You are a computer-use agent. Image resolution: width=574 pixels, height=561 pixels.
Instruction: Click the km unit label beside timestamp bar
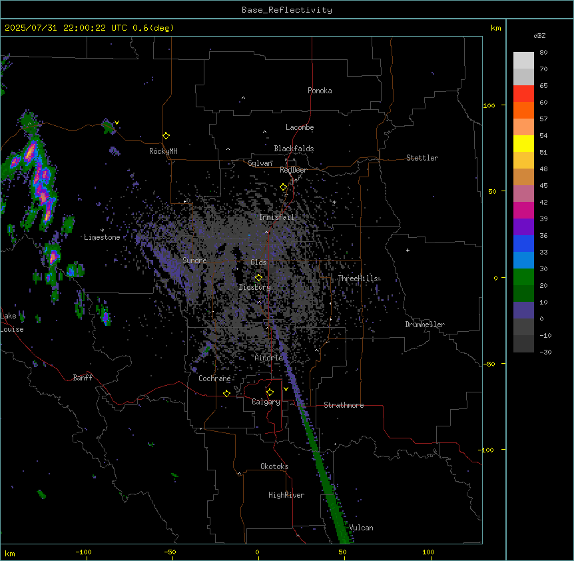click(495, 28)
